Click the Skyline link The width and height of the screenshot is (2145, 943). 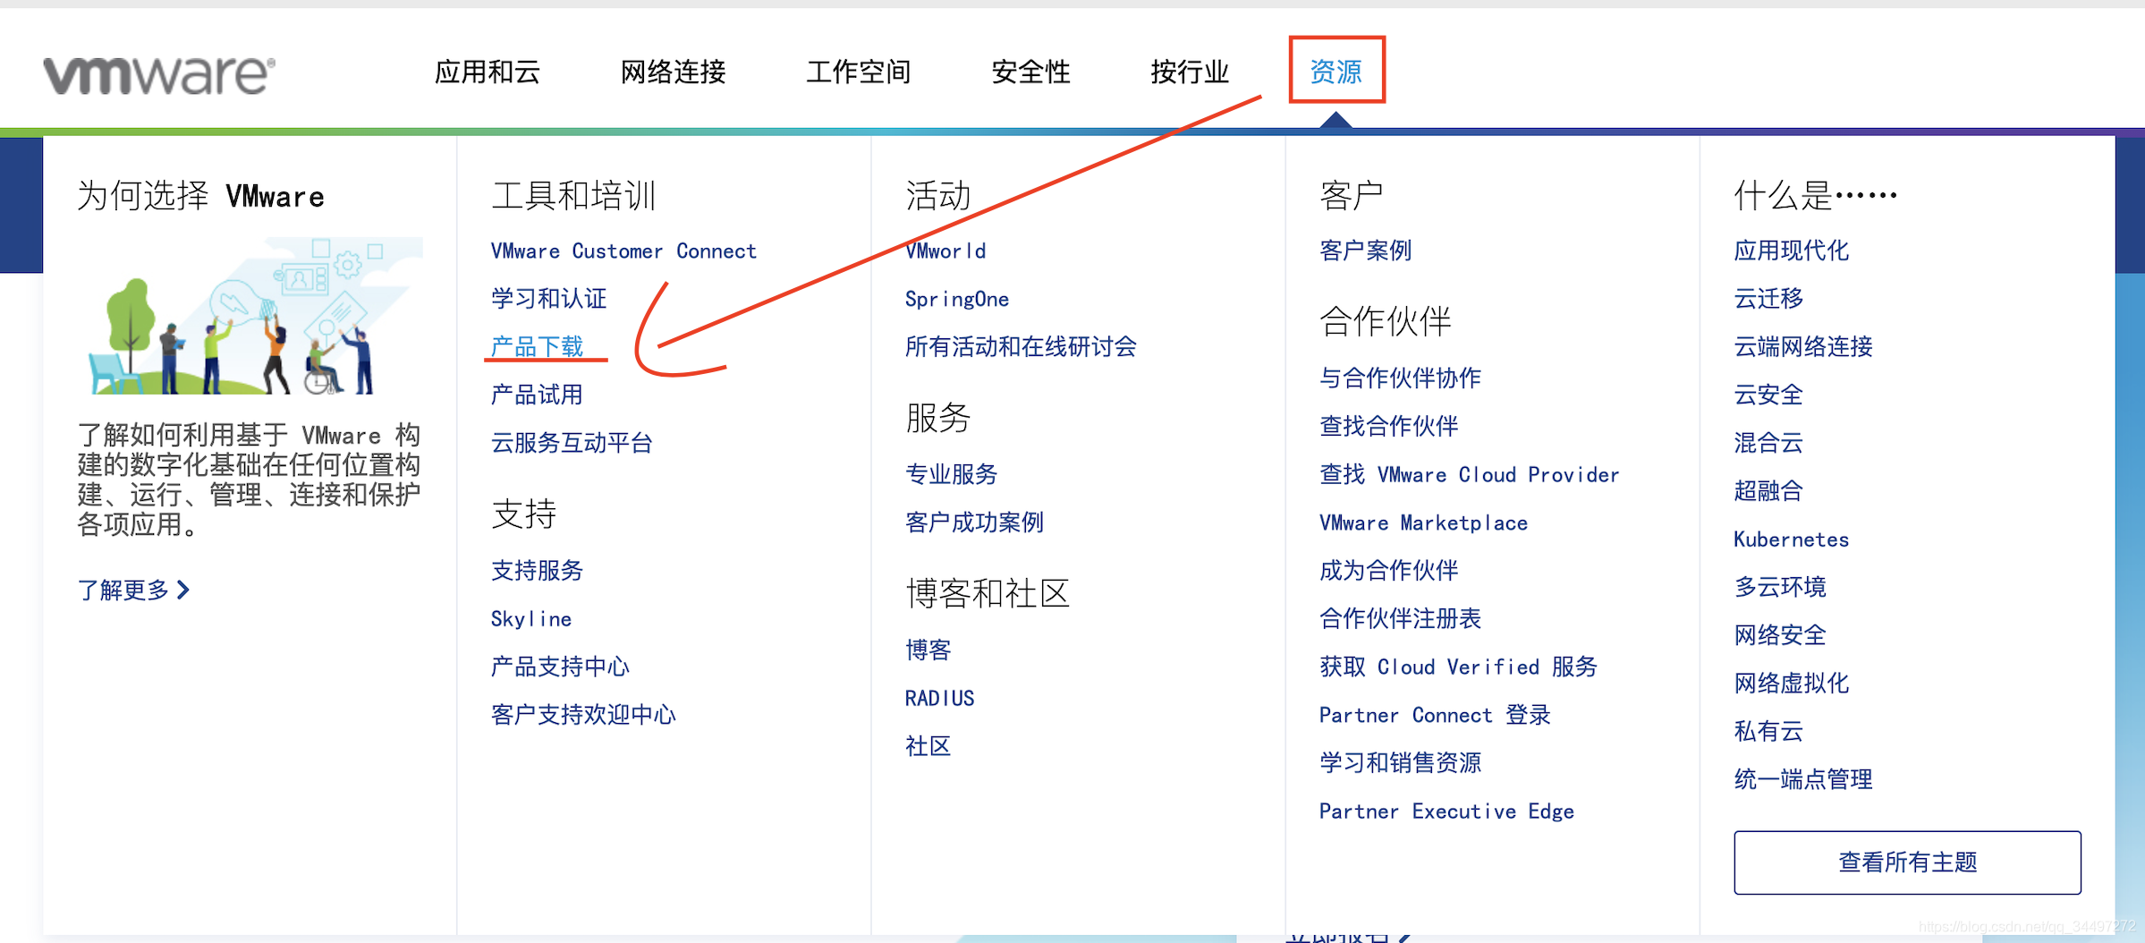531,618
